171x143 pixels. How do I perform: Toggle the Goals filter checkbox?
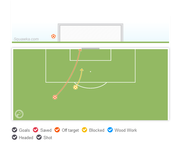(x=14, y=130)
